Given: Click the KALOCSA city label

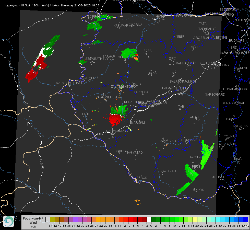Looking at the screenshot, I should pyautogui.click(x=240, y=126).
